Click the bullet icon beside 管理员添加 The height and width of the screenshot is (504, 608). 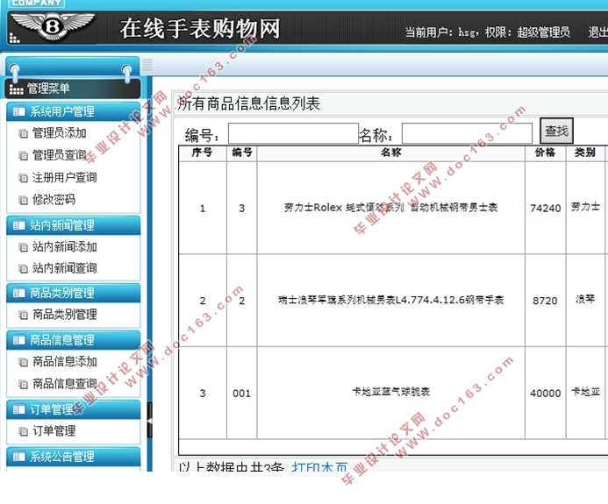(x=24, y=133)
